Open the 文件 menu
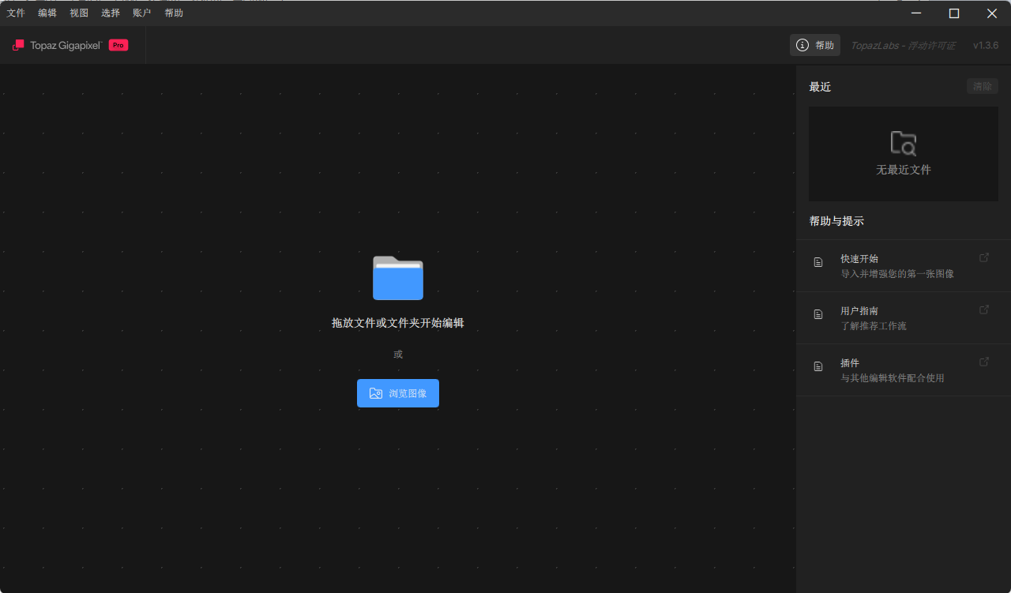Viewport: 1011px width, 593px height. (x=16, y=13)
